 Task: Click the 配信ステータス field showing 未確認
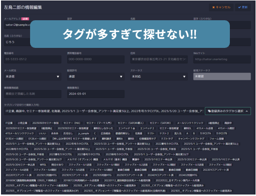(222, 77)
